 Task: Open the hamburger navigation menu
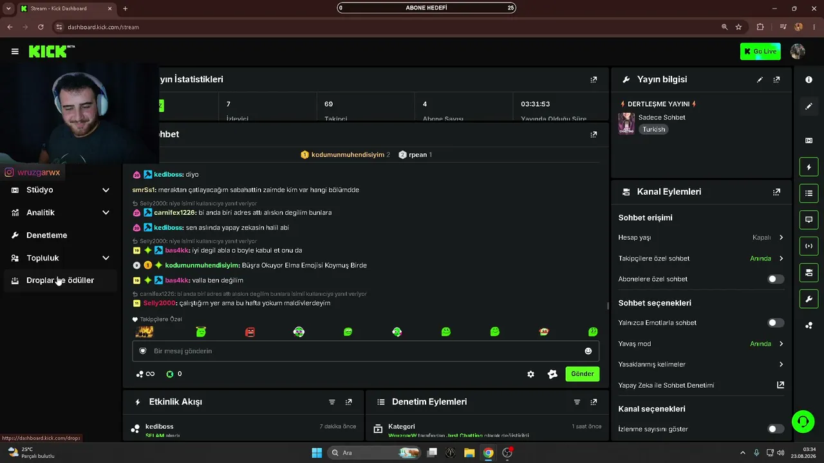[15, 51]
